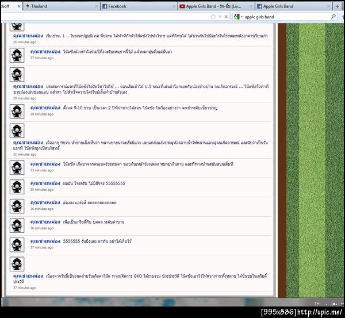Click timestamp under the ระดับตำนาน comment
The height and width of the screenshot is (318, 345).
(42, 228)
